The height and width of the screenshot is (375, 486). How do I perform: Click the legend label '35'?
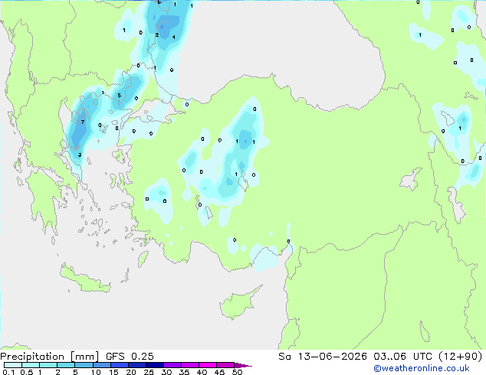click(184, 372)
